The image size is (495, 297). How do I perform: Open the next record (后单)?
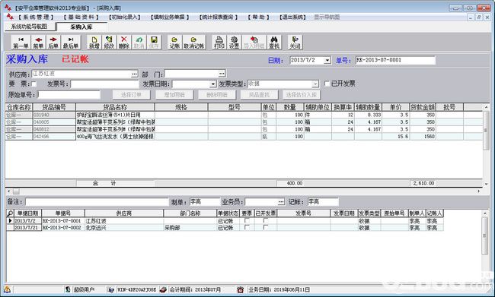(53, 43)
